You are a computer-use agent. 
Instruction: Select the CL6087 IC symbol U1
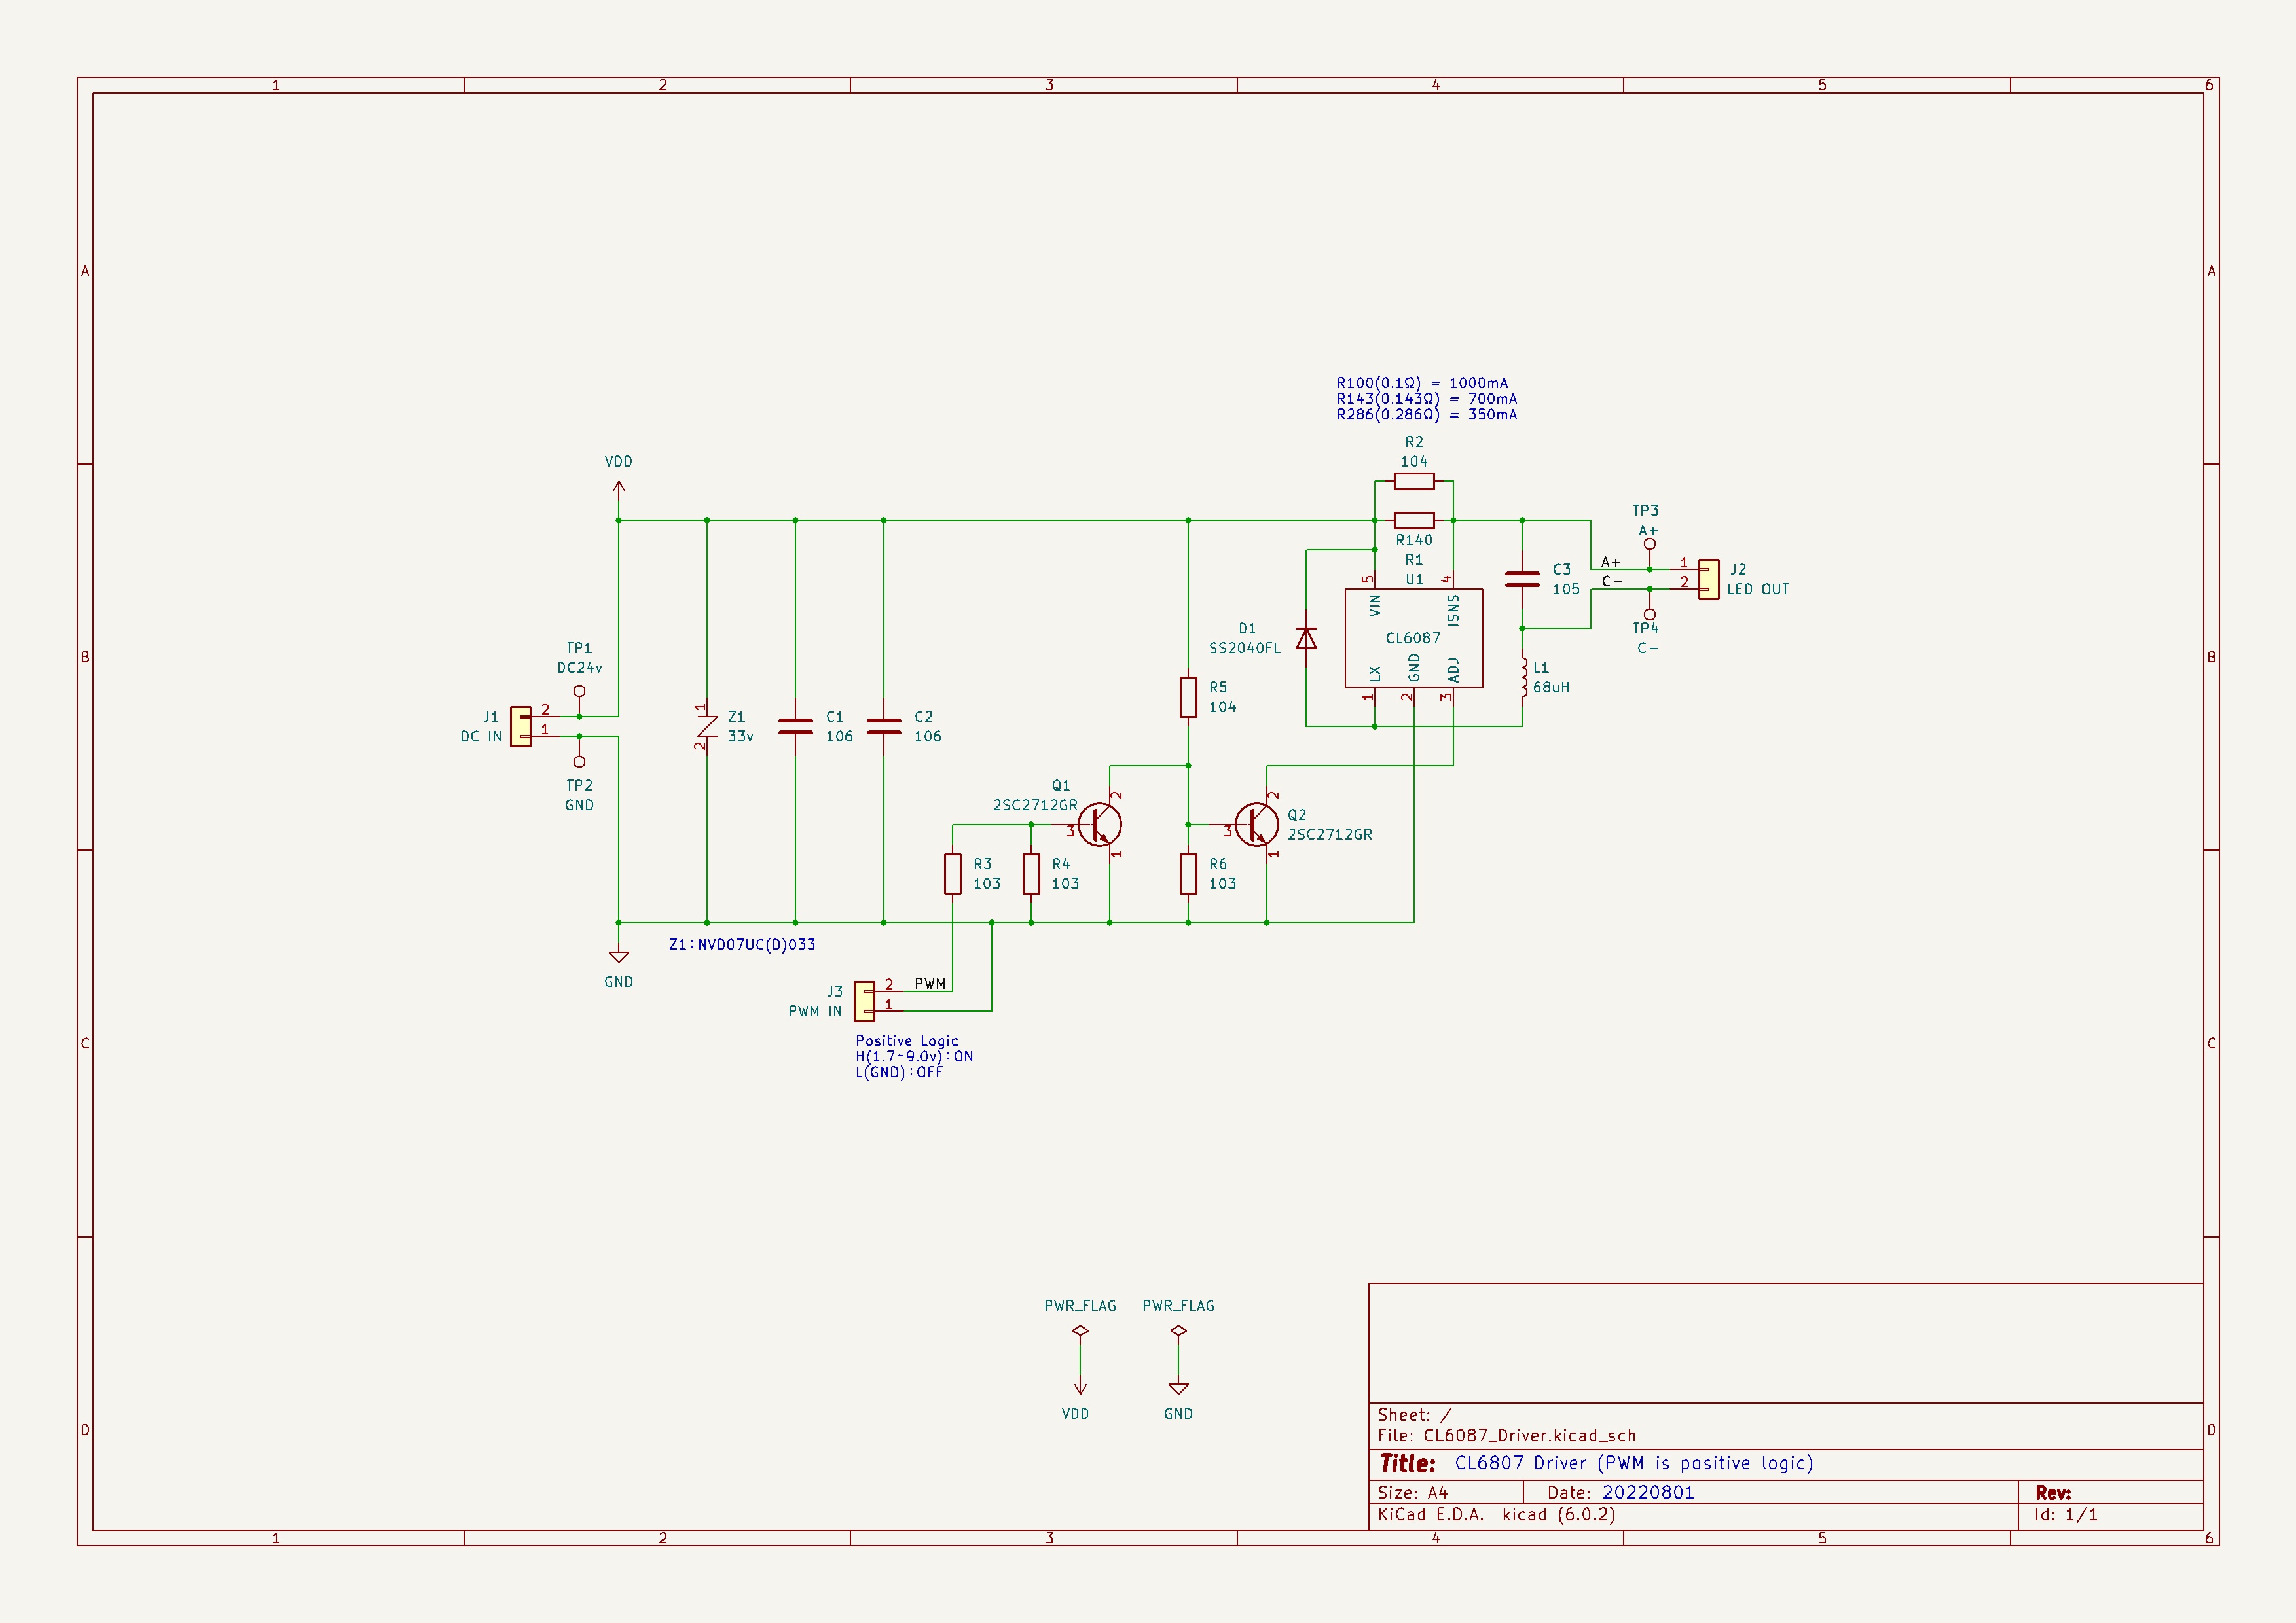[x=1413, y=637]
